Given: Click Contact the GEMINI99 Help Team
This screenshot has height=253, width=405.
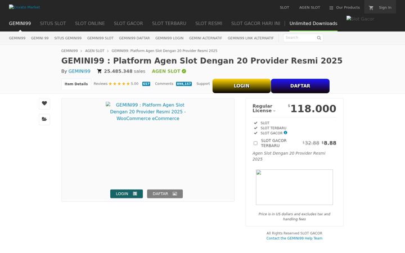Looking at the screenshot, I should point(294,238).
